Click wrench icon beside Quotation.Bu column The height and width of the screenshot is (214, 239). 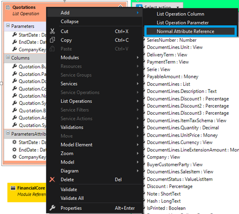pos(15,66)
